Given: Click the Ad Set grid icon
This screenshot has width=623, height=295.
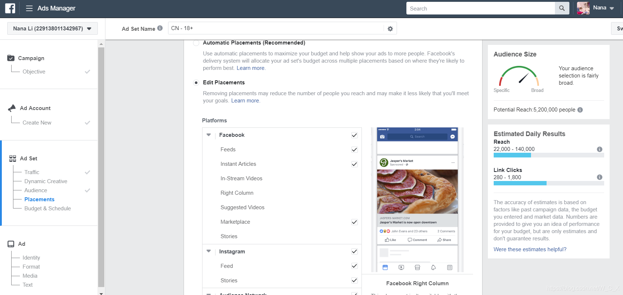Looking at the screenshot, I should (x=13, y=159).
